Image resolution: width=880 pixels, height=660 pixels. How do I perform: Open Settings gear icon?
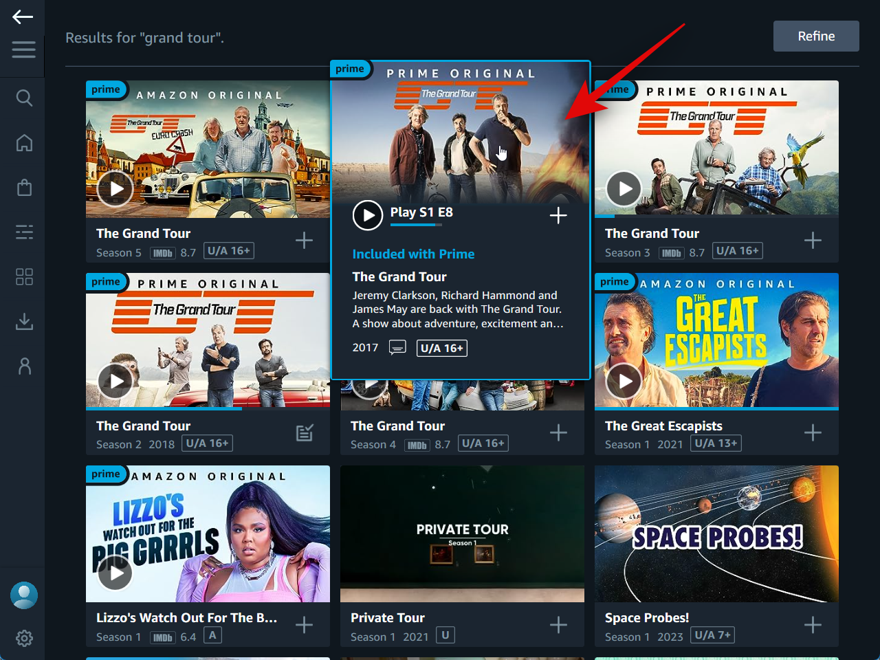(24, 638)
